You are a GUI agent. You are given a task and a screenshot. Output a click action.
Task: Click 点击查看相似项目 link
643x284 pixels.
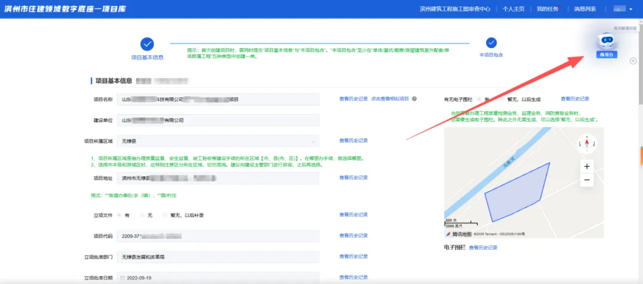click(390, 99)
